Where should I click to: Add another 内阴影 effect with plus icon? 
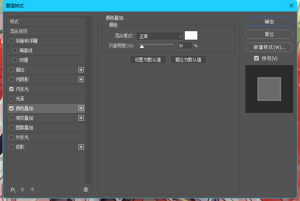coord(81,79)
